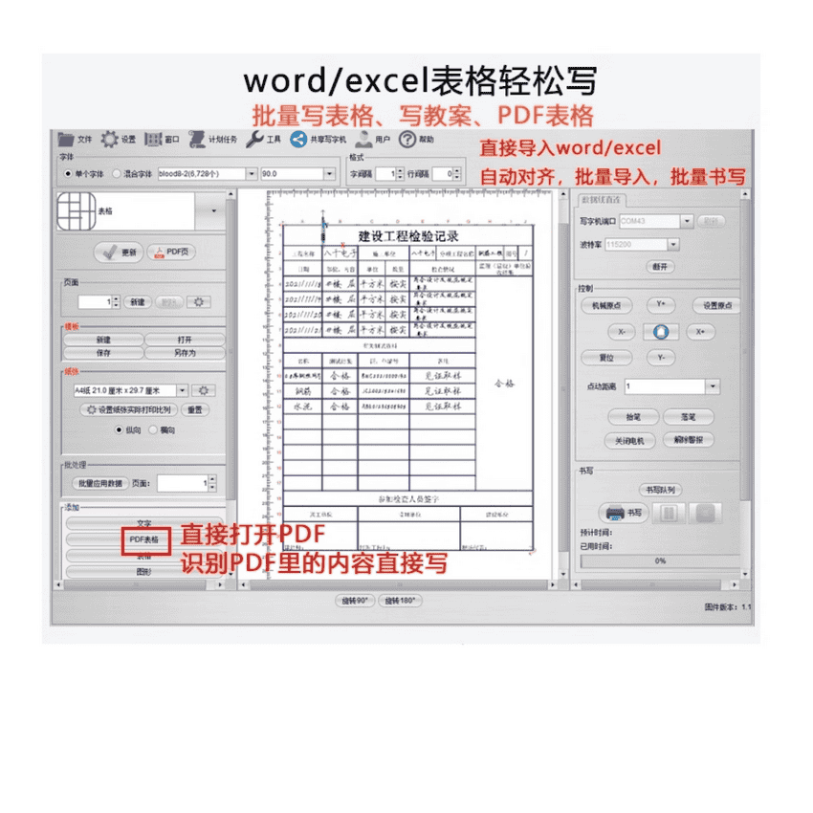Click the 文字 add button
The width and height of the screenshot is (813, 813).
(144, 523)
